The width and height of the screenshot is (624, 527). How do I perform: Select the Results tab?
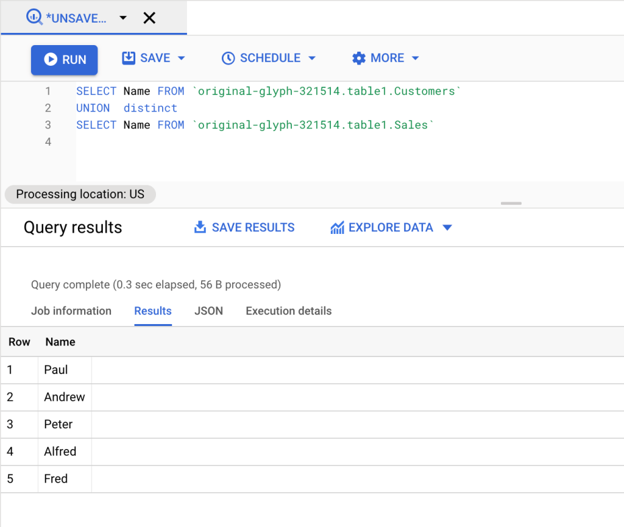[x=153, y=311]
